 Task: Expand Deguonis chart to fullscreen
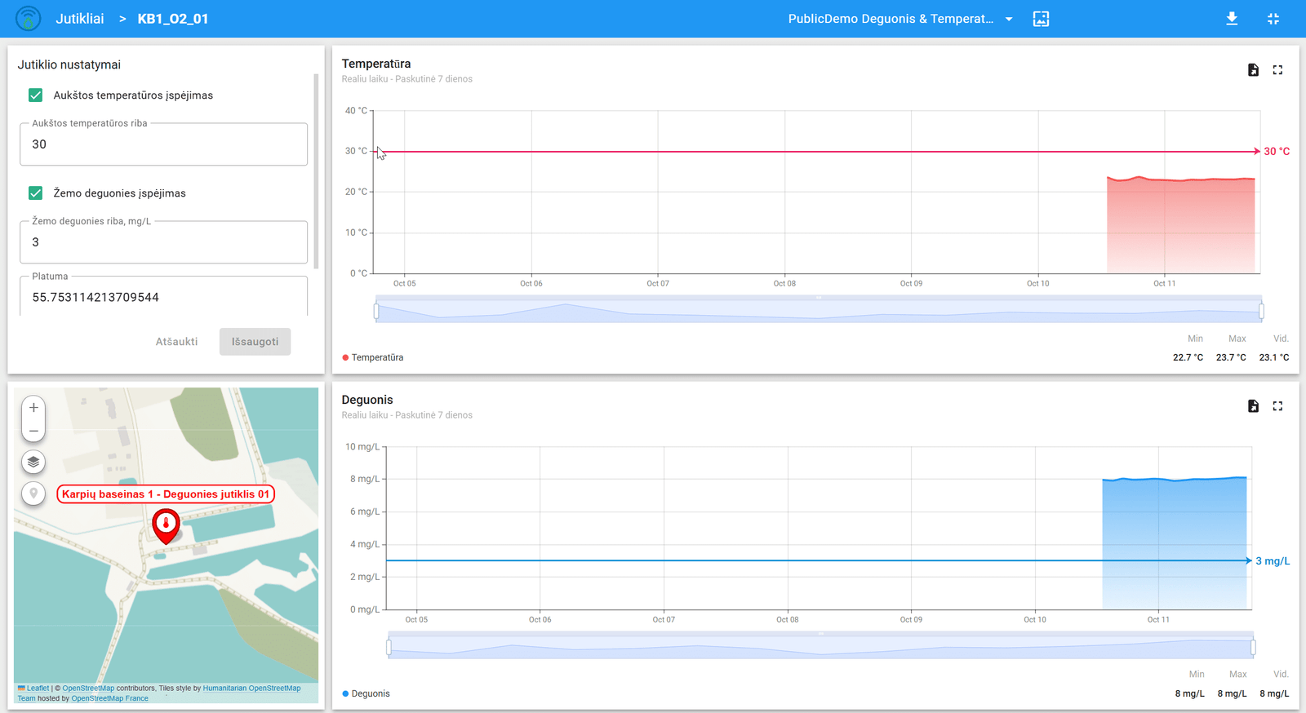[x=1277, y=406]
